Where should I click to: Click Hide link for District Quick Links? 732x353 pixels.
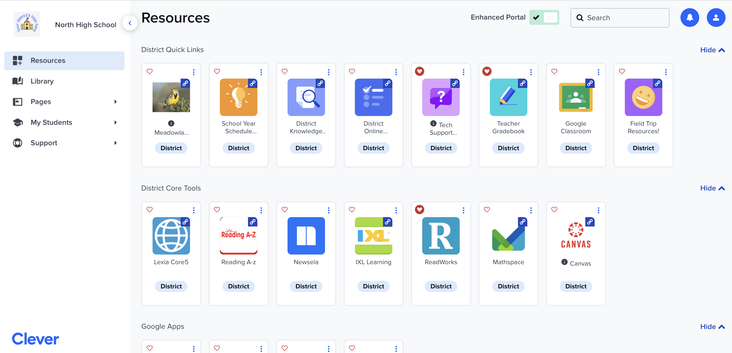(712, 50)
